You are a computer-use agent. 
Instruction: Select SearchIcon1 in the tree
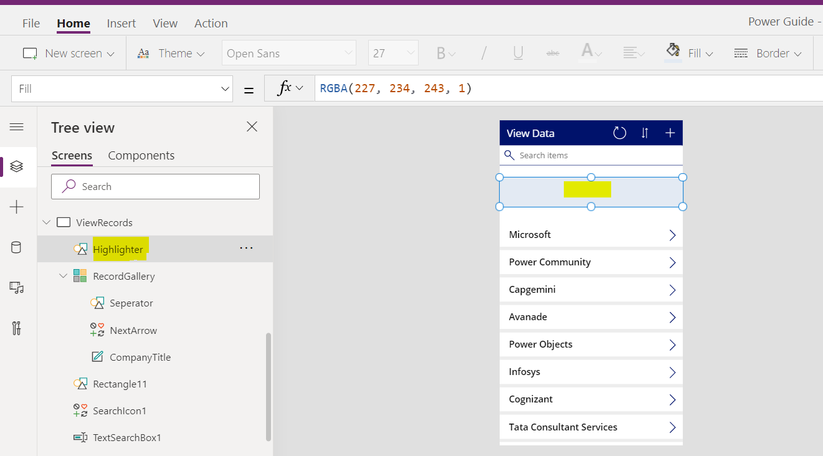(x=120, y=411)
